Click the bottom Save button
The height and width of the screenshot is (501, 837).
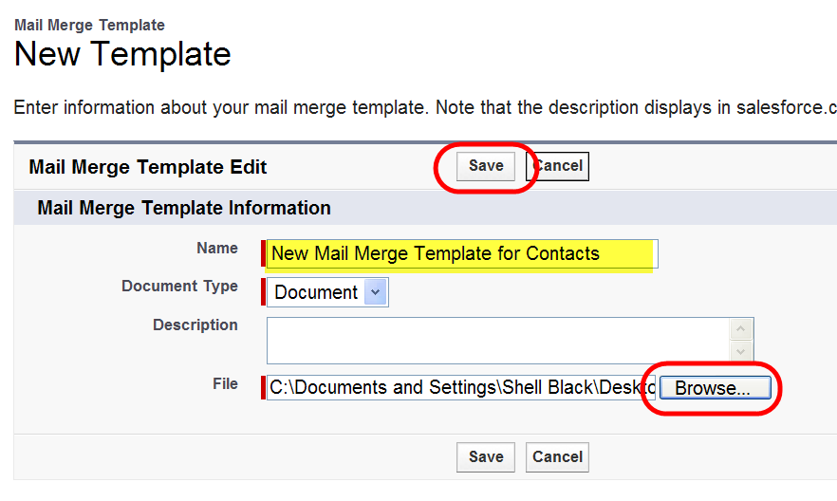486,457
